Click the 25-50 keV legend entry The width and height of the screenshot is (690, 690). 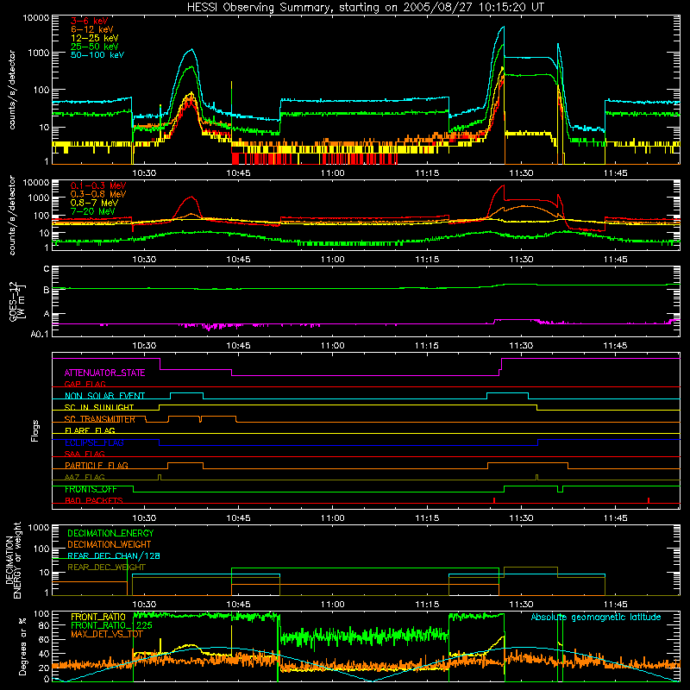click(x=94, y=47)
